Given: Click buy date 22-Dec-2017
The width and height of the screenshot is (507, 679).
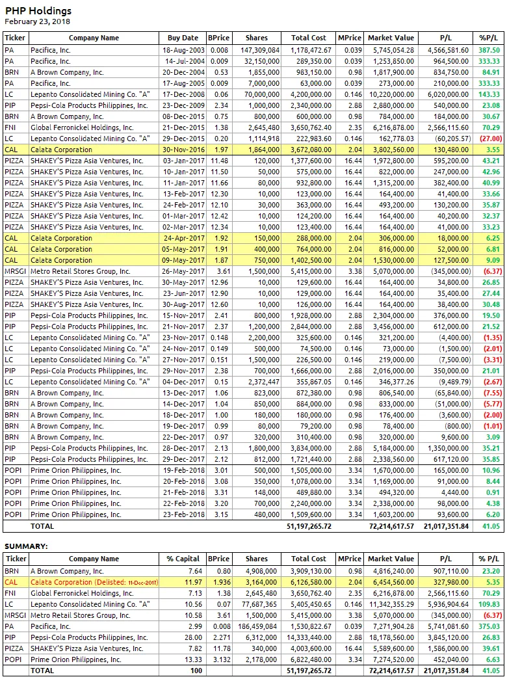Looking at the screenshot, I should pyautogui.click(x=183, y=437).
